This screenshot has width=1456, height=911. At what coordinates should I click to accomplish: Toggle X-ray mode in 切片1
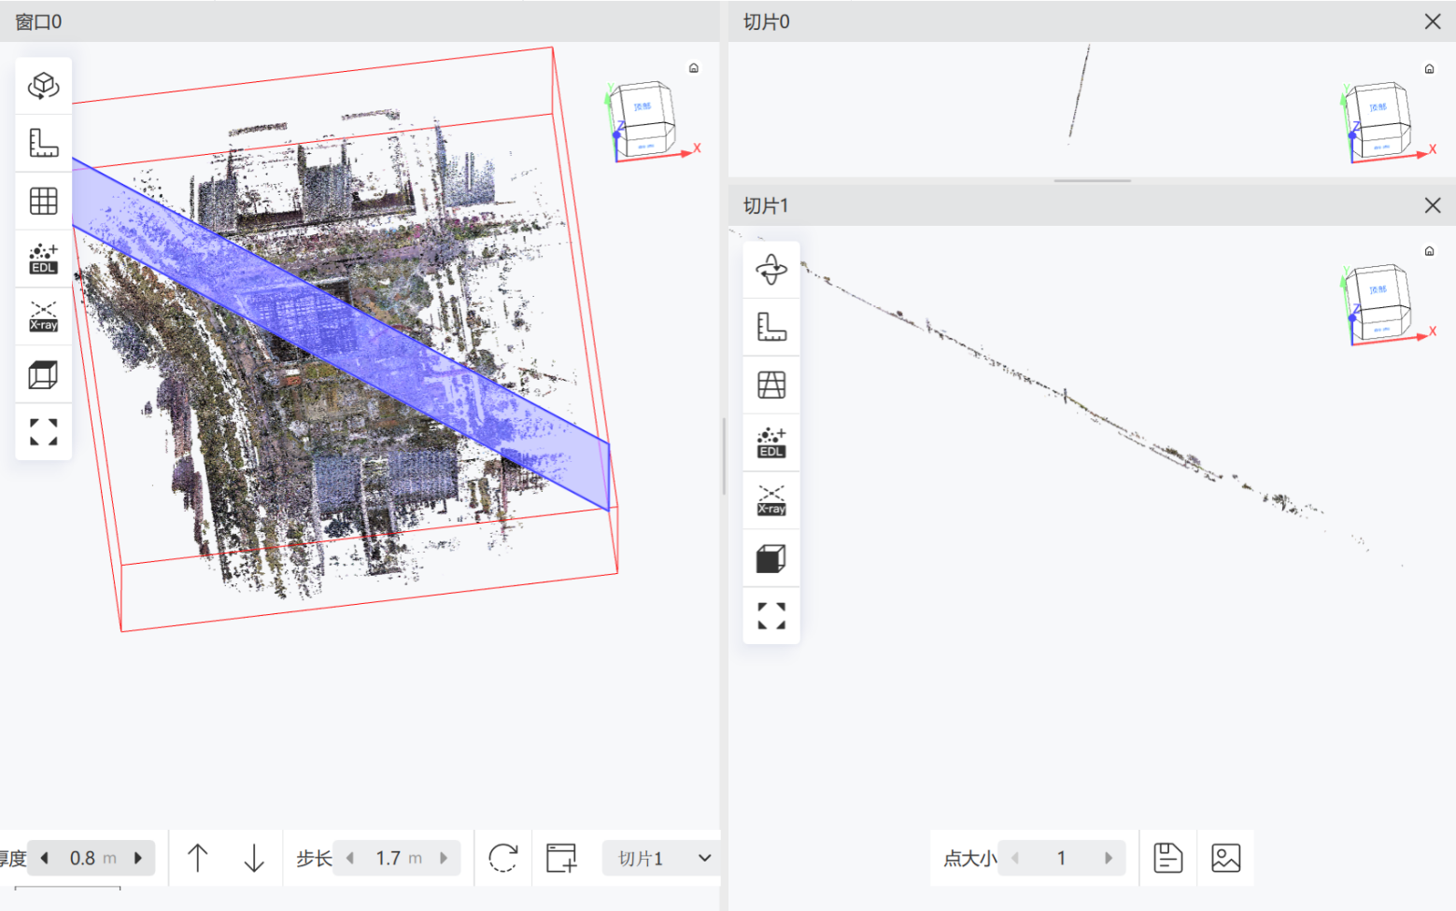click(x=770, y=500)
